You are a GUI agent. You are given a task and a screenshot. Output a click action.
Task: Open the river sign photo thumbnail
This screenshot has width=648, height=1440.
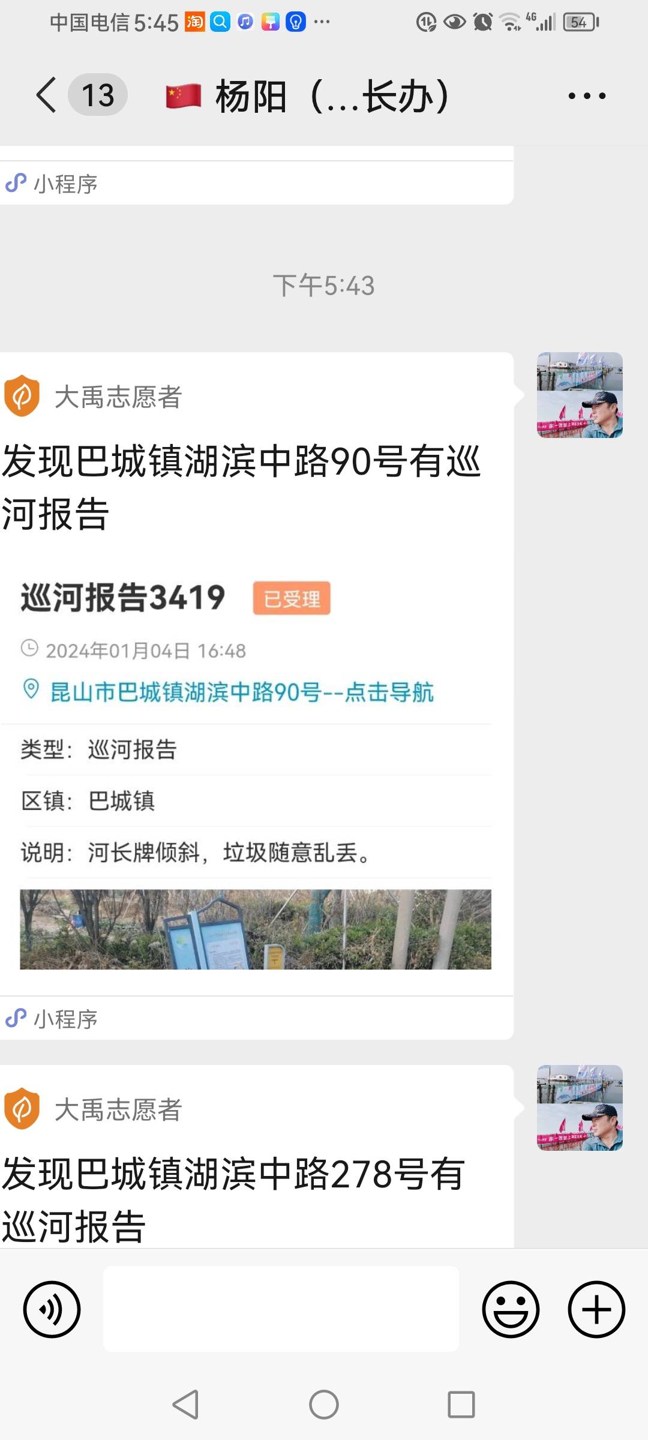click(256, 929)
